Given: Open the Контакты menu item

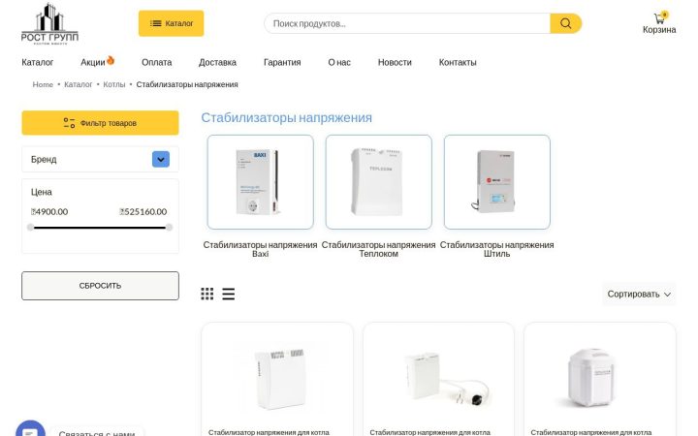Looking at the screenshot, I should (x=458, y=62).
